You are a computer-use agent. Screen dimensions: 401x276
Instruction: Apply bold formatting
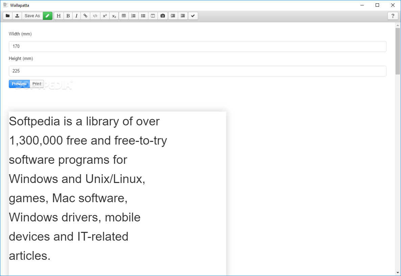(68, 16)
